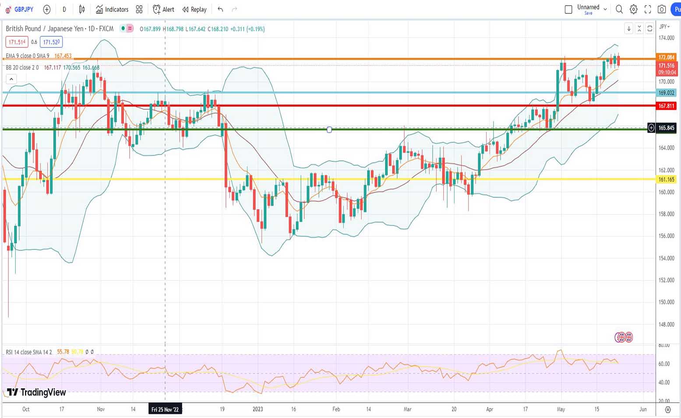Open the indicator templates grid icon
The image size is (681, 418).
coord(139,9)
